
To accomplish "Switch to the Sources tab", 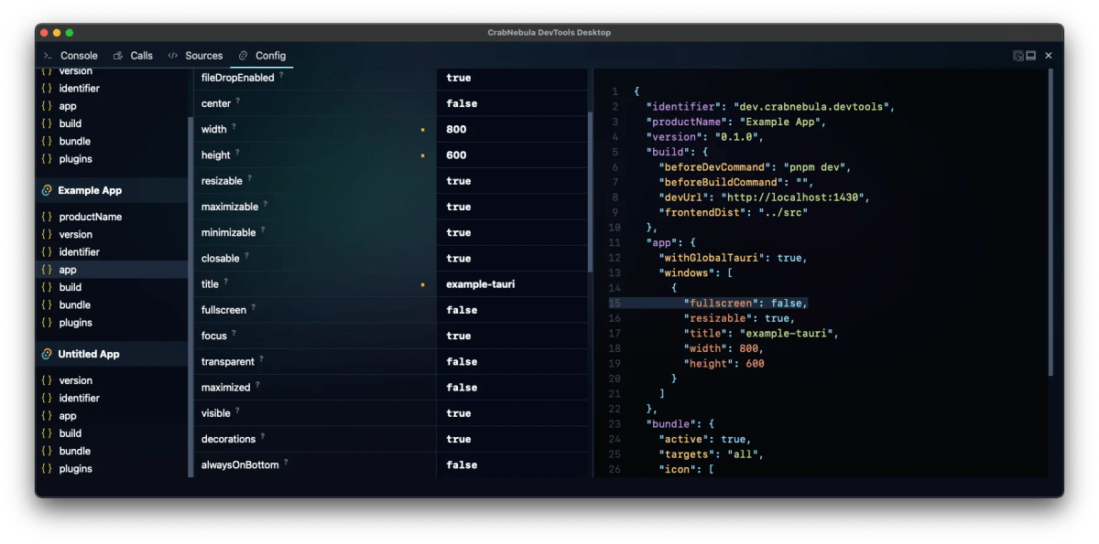I will pos(195,56).
